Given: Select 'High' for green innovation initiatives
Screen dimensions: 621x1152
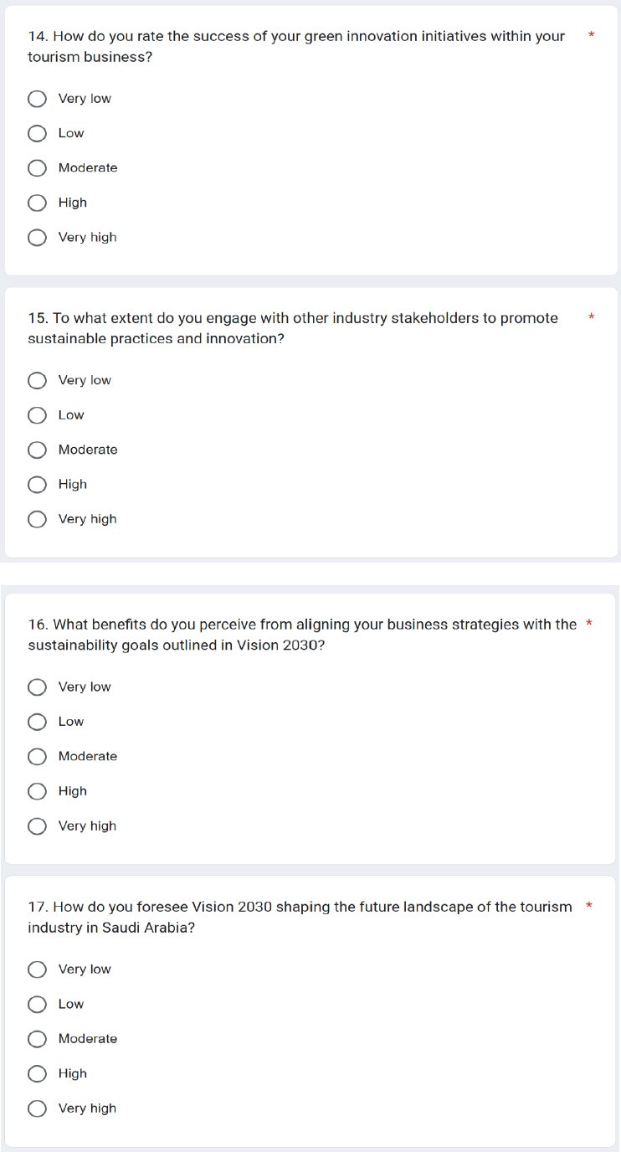Looking at the screenshot, I should 37,203.
